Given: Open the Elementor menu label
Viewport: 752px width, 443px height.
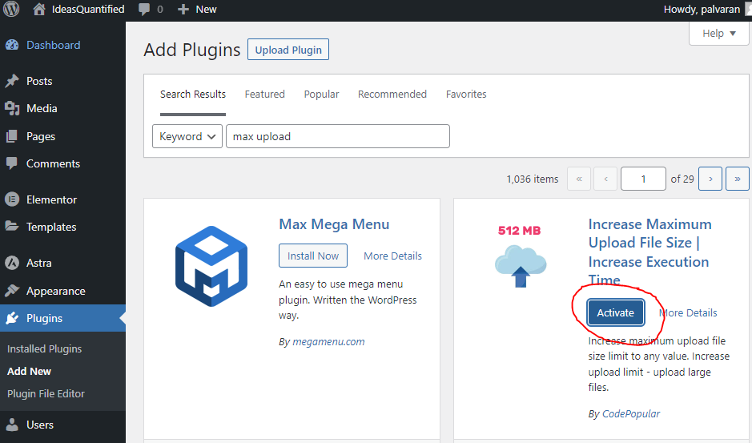Looking at the screenshot, I should point(51,199).
